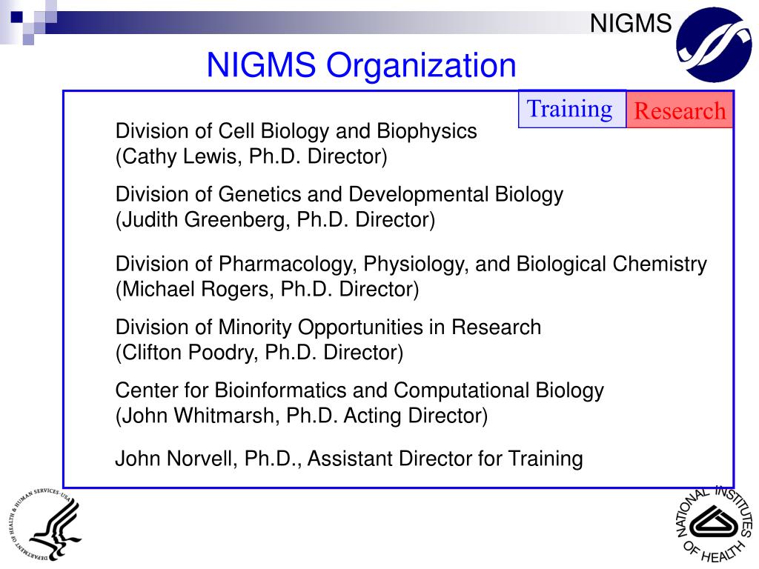This screenshot has height=569, width=759.
Task: Click the NIGMS text beside the logo
Action: pos(631,24)
